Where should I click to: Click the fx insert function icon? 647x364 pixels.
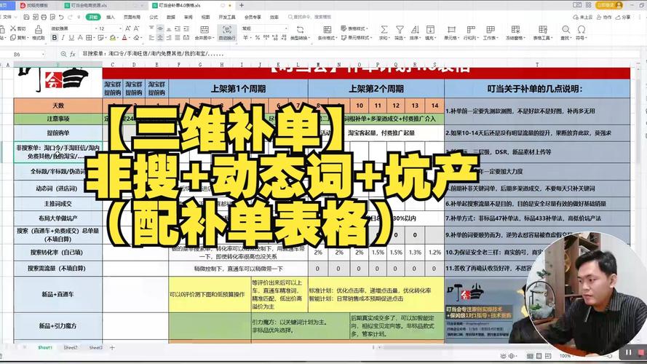pyautogui.click(x=73, y=54)
